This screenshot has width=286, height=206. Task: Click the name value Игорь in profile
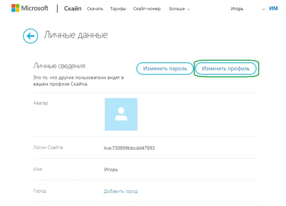click(111, 170)
